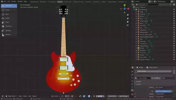
Task: Select tuners.001 in the outliner
Action: (143, 57)
